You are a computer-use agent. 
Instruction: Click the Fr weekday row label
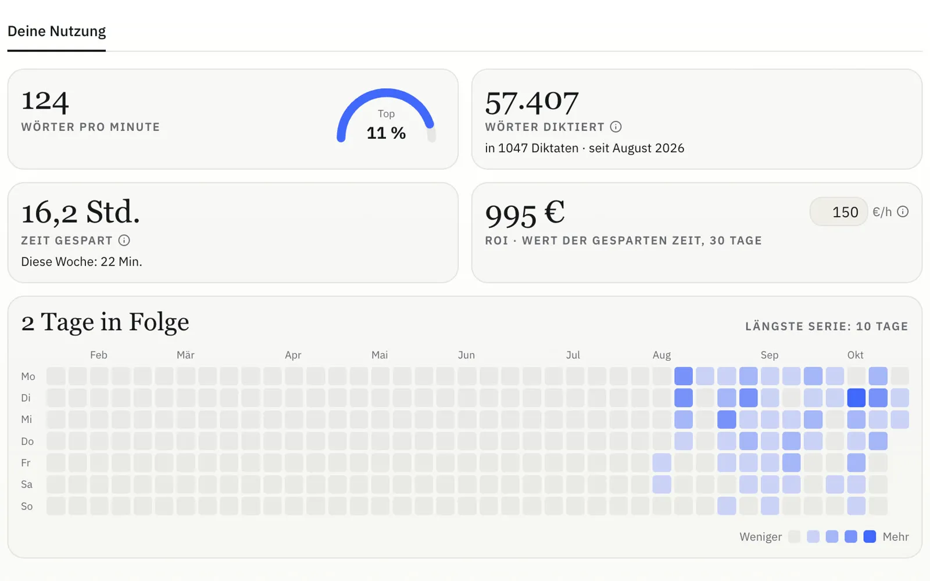click(x=26, y=463)
